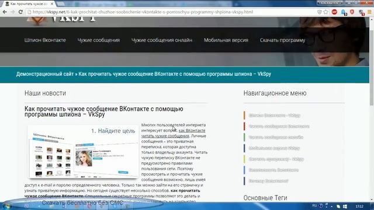Viewport: 374px width, 210px height.
Task: Click the article title heading about VkSpy
Action: pyautogui.click(x=104, y=111)
